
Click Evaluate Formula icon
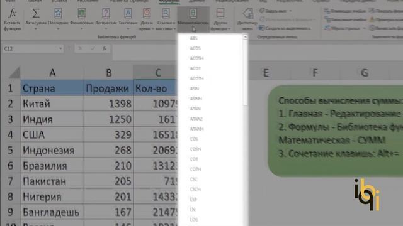coord(372,28)
